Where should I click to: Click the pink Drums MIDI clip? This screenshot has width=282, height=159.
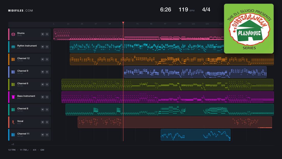(x=138, y=34)
